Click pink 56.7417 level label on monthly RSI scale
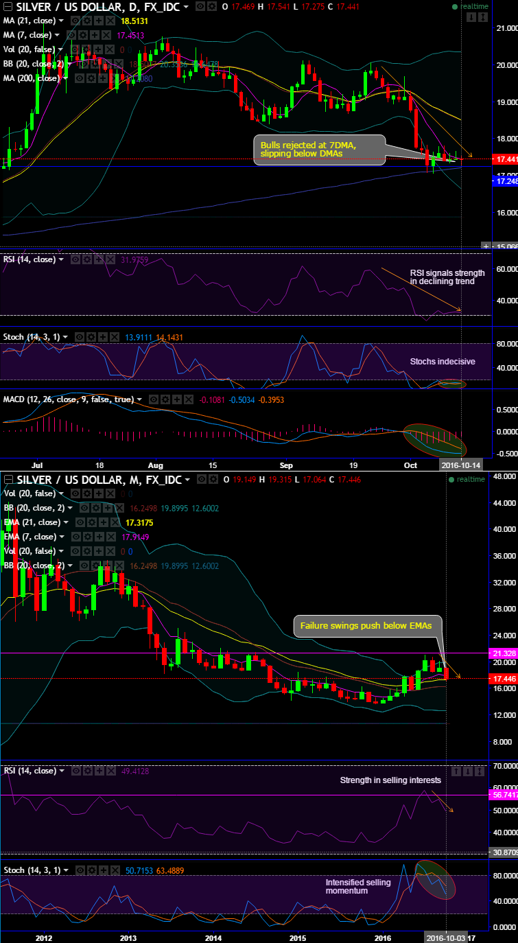The width and height of the screenshot is (518, 943). point(505,794)
